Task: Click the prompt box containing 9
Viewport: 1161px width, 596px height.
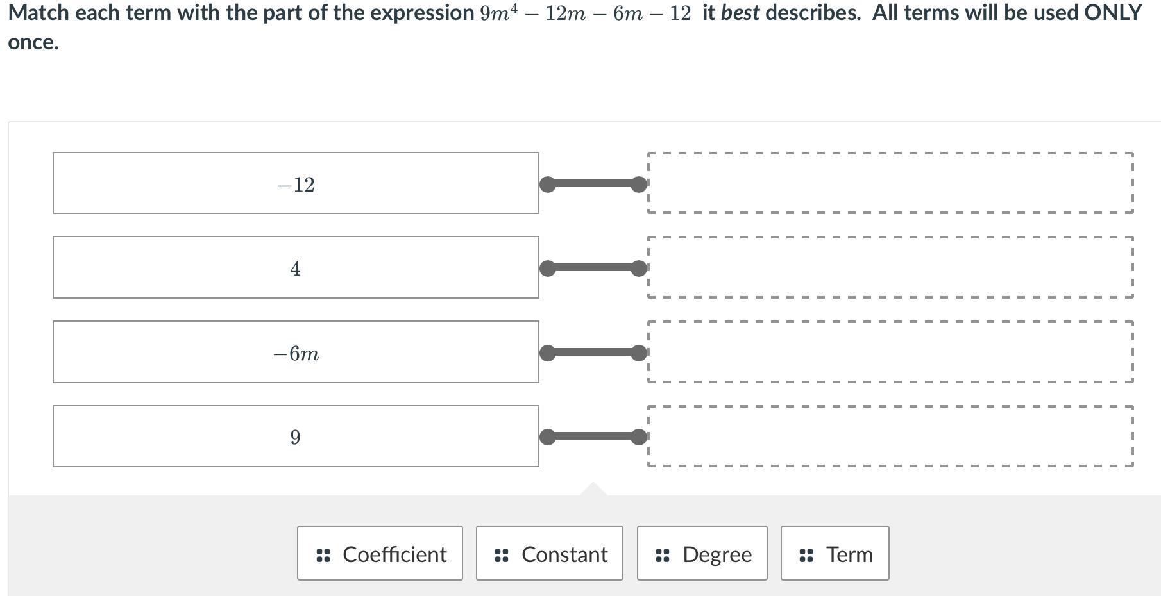Action: click(296, 436)
